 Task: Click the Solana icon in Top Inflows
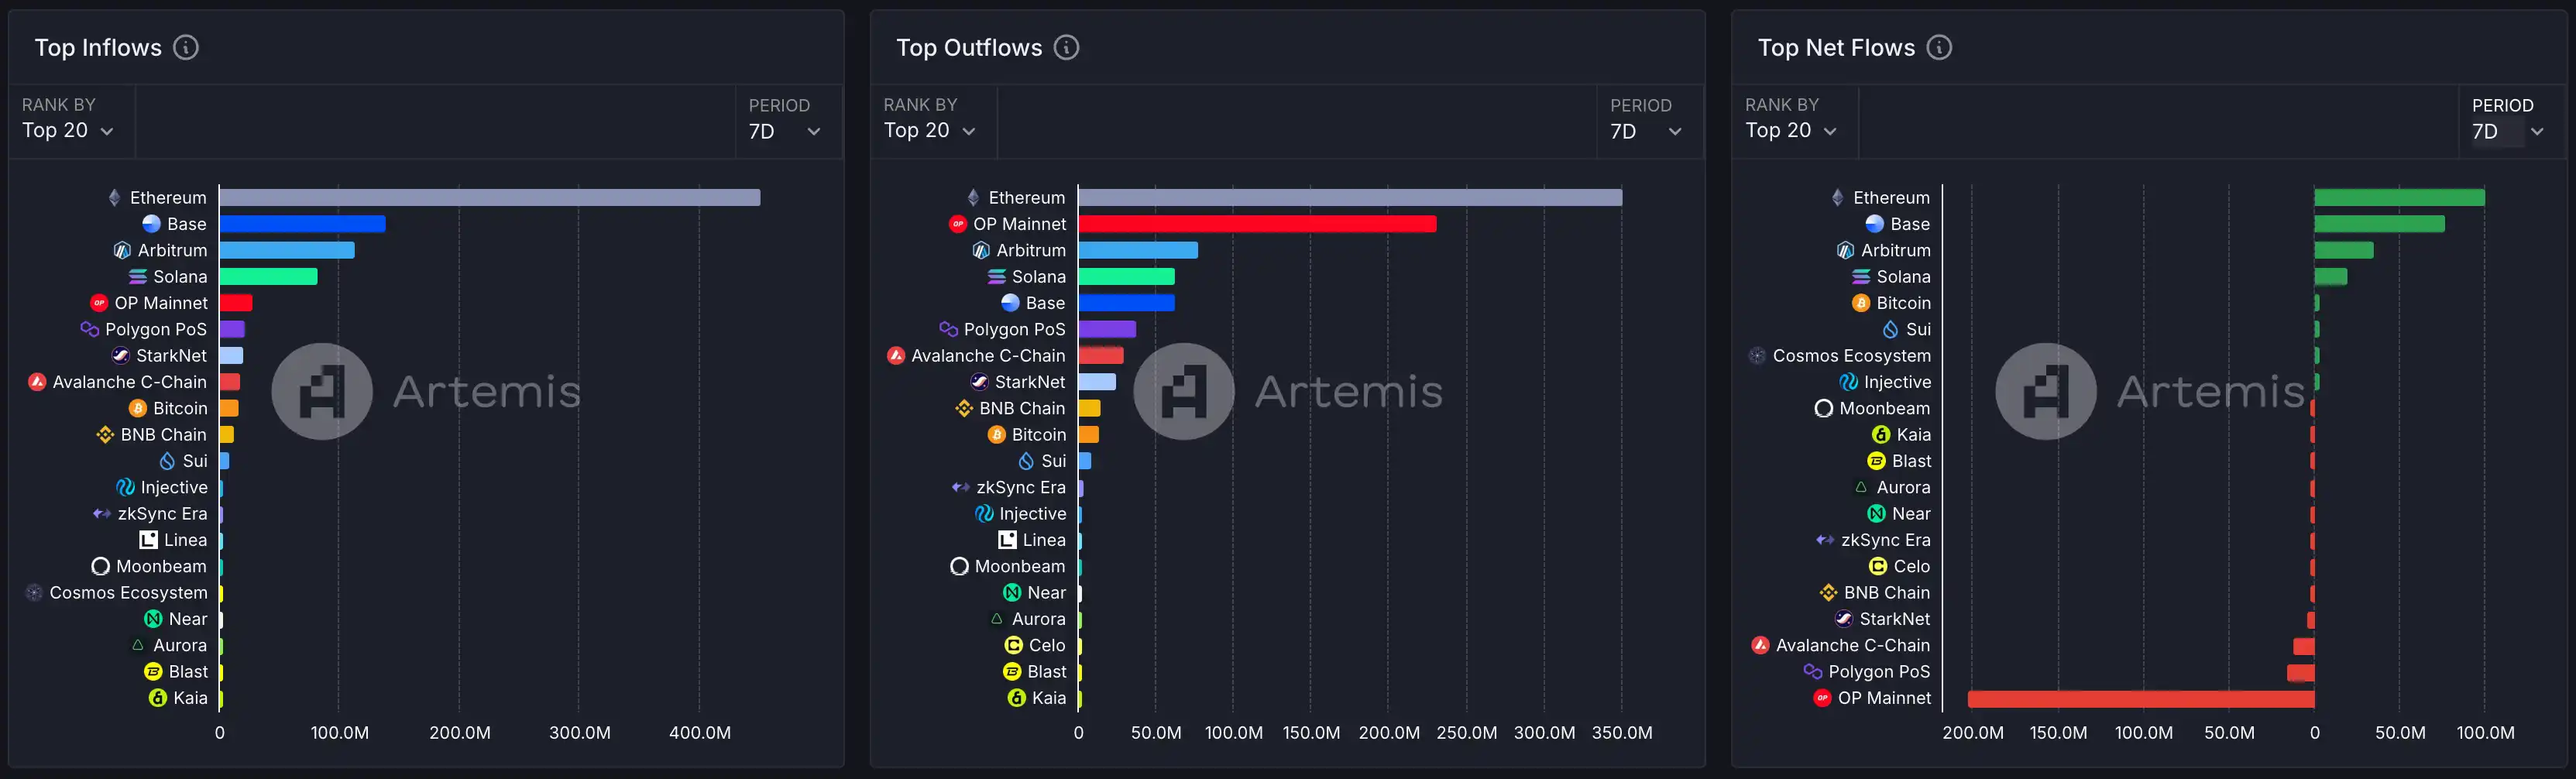[x=138, y=277]
